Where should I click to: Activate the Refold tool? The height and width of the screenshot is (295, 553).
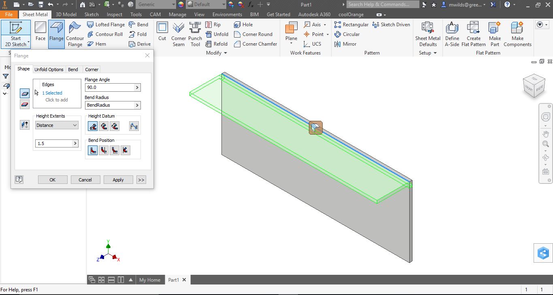click(217, 44)
